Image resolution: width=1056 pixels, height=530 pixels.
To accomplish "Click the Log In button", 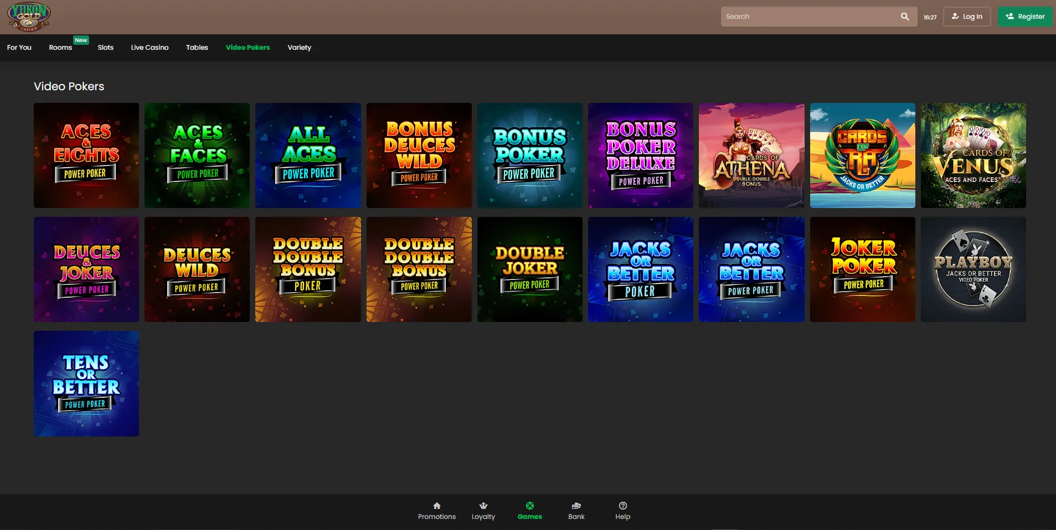I will tap(967, 17).
